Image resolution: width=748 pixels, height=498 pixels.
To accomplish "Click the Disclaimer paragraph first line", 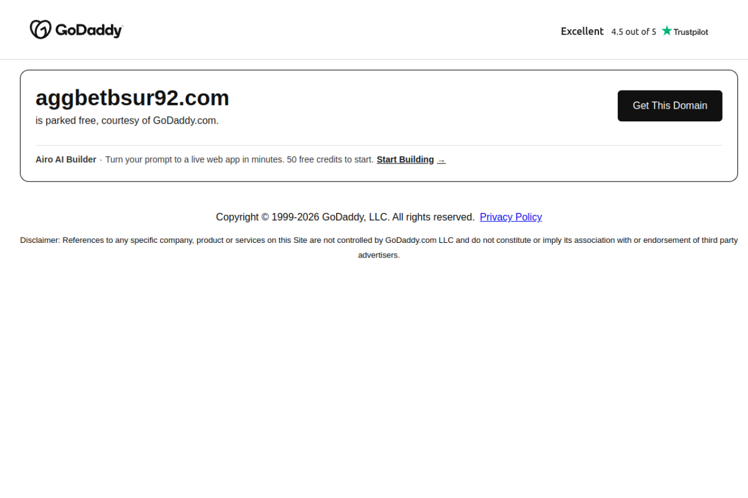I will point(379,240).
